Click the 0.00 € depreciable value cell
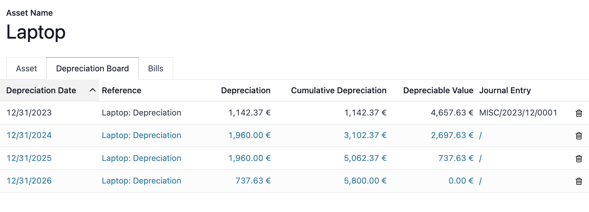The height and width of the screenshot is (212, 589). coord(461,181)
